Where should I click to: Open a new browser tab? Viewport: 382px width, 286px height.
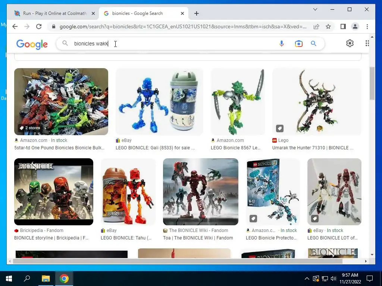(x=197, y=13)
